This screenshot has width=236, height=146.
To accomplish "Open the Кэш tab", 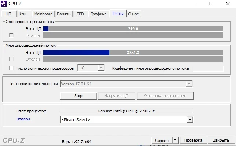I will click(23, 14).
